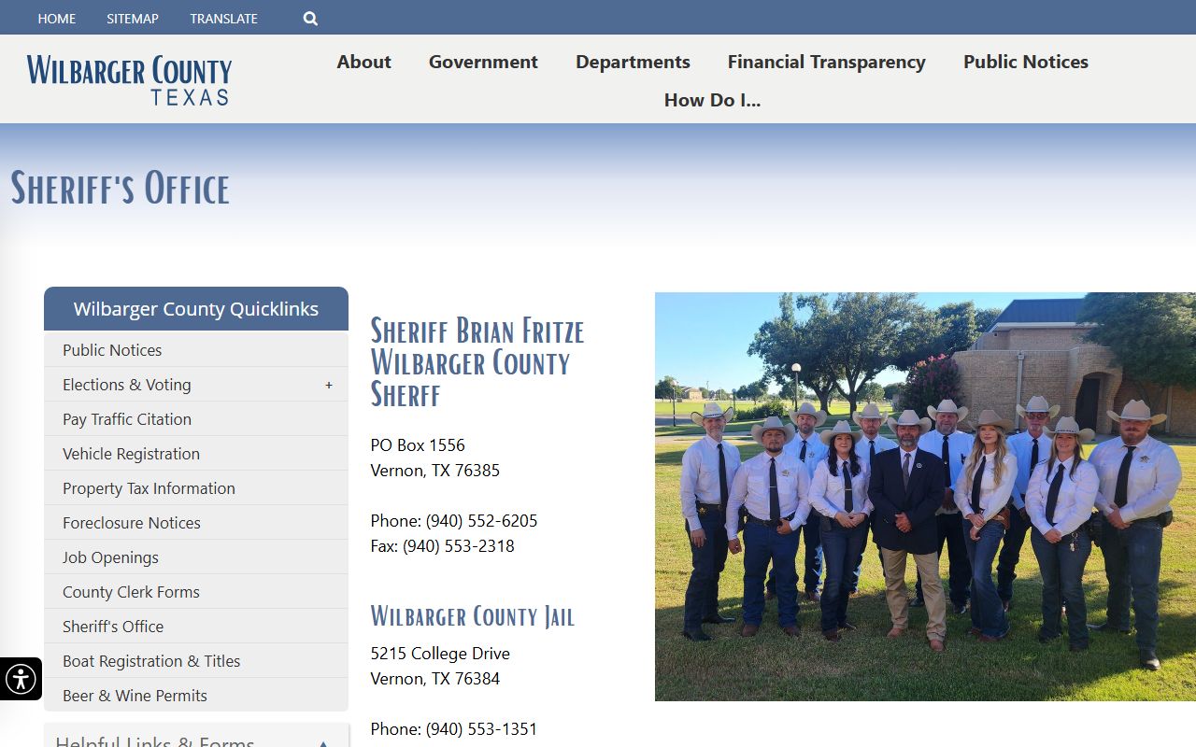Viewport: 1196px width, 747px height.
Task: Open County Clerk Forms quicklink
Action: pos(196,592)
